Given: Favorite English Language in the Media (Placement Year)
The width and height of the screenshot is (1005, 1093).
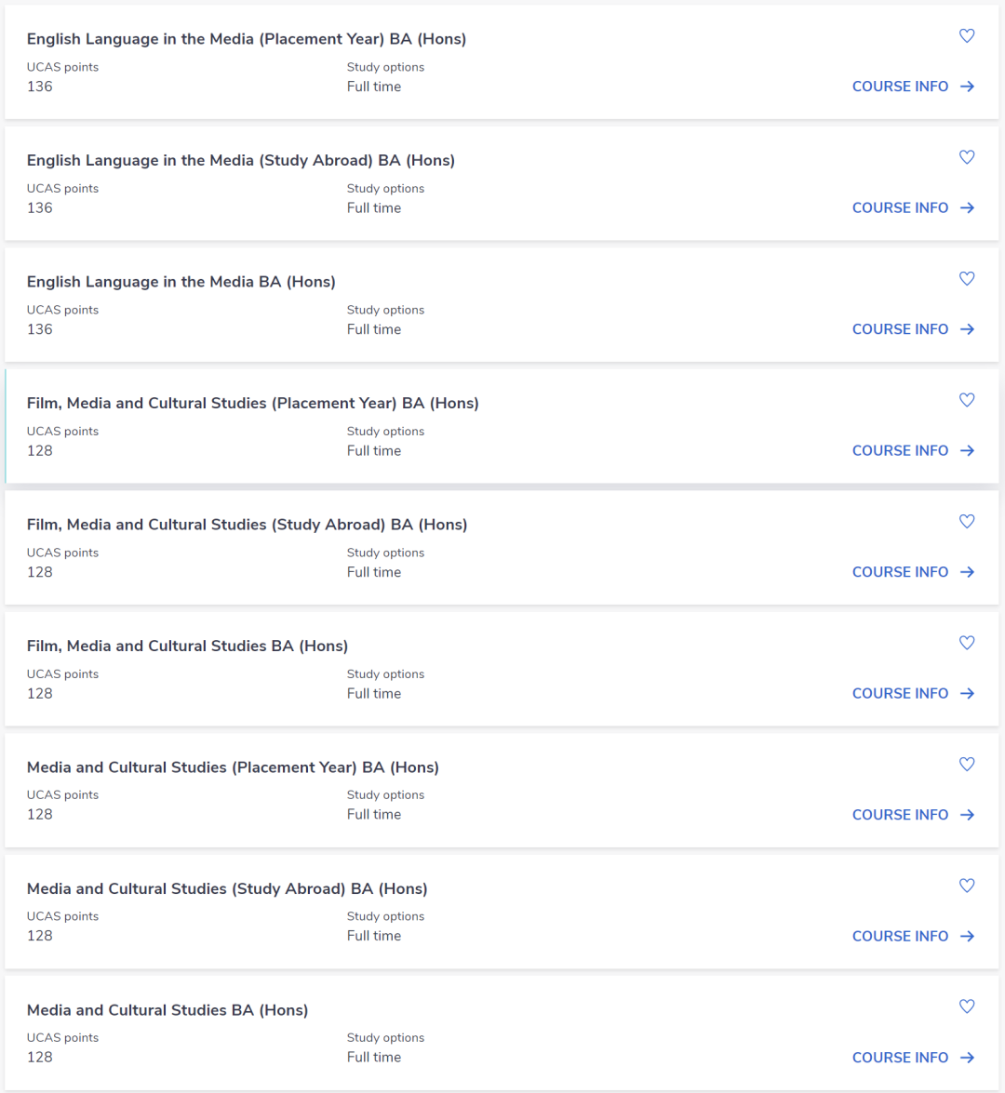Looking at the screenshot, I should click(x=967, y=36).
